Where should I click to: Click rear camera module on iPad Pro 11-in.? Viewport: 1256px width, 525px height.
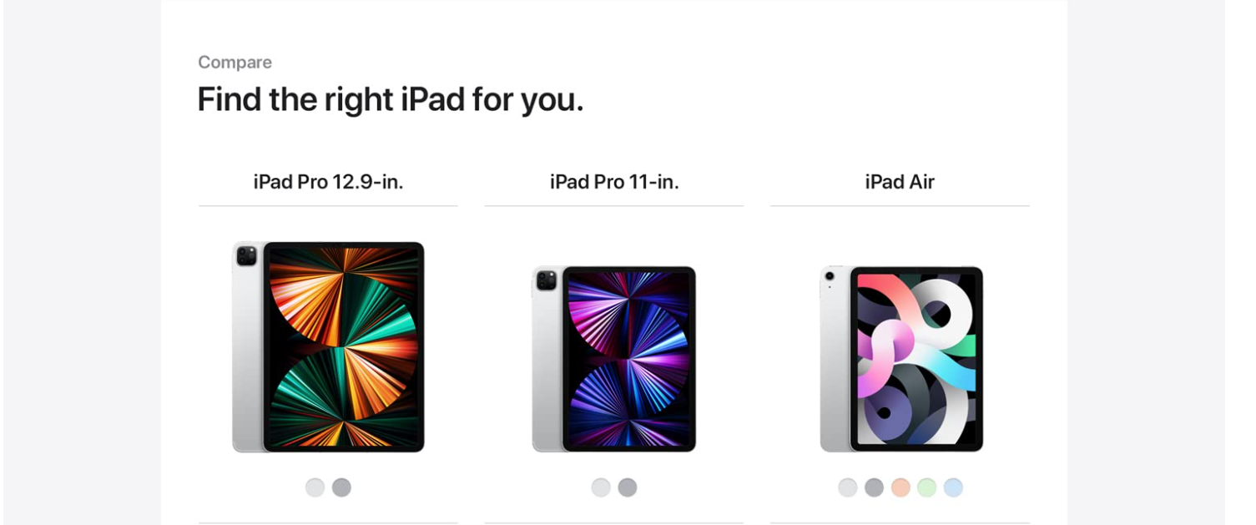coord(546,280)
